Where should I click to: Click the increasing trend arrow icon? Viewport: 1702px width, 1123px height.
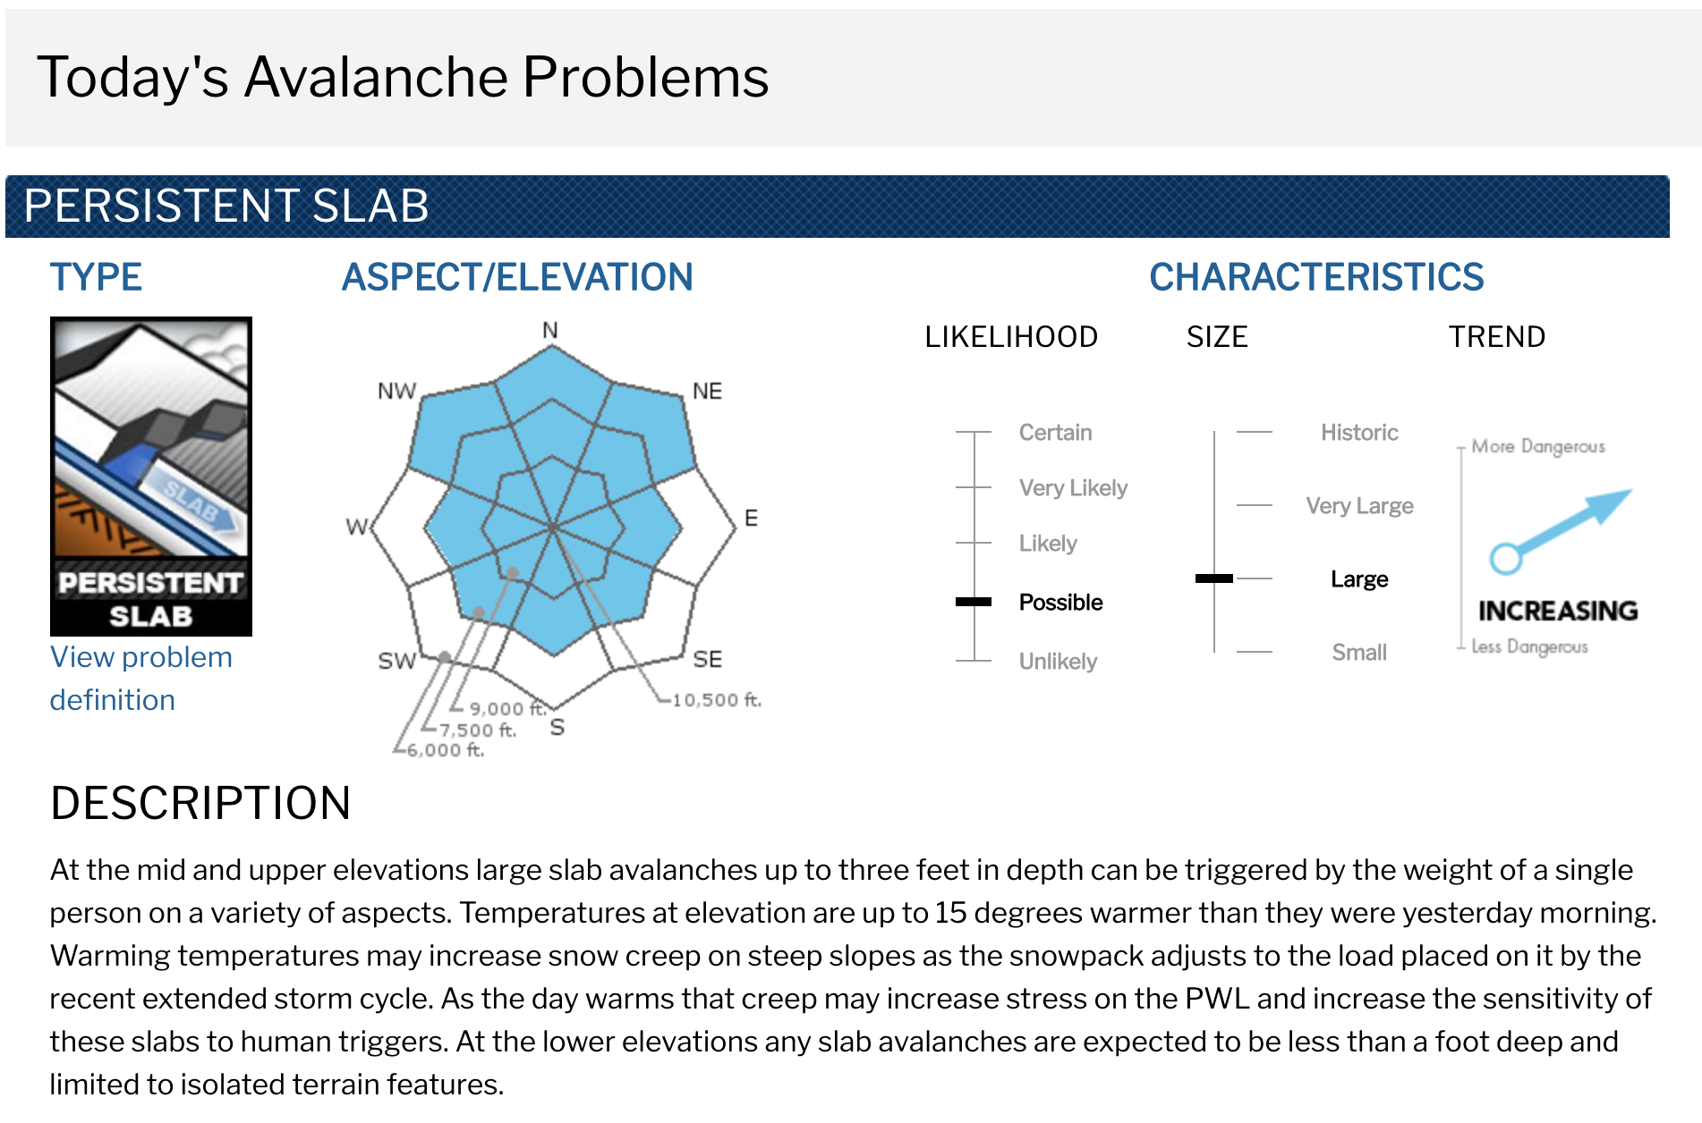1561,531
